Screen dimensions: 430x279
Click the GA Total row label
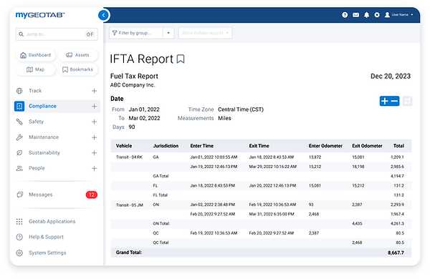[161, 176]
